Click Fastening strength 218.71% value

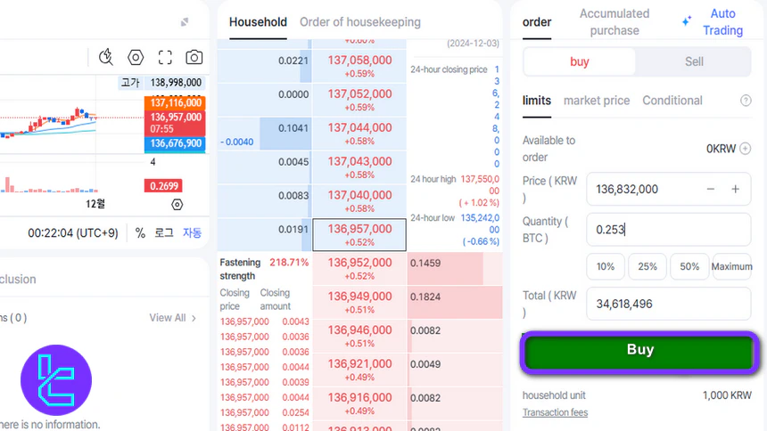point(289,263)
